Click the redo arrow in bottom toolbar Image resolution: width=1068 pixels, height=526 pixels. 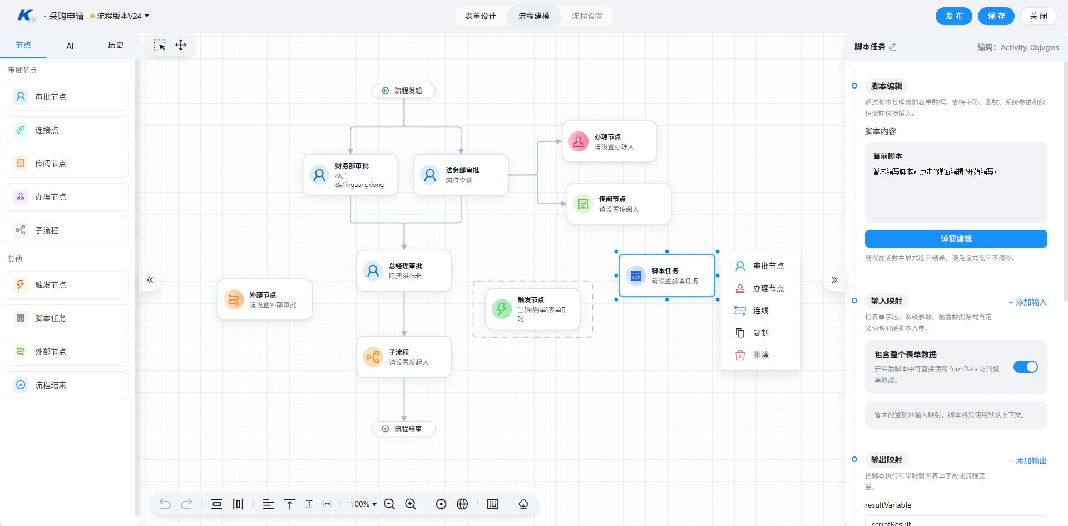point(186,504)
